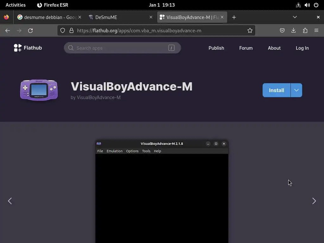324x243 pixels.
Task: Open the Forum link
Action: pos(246,48)
